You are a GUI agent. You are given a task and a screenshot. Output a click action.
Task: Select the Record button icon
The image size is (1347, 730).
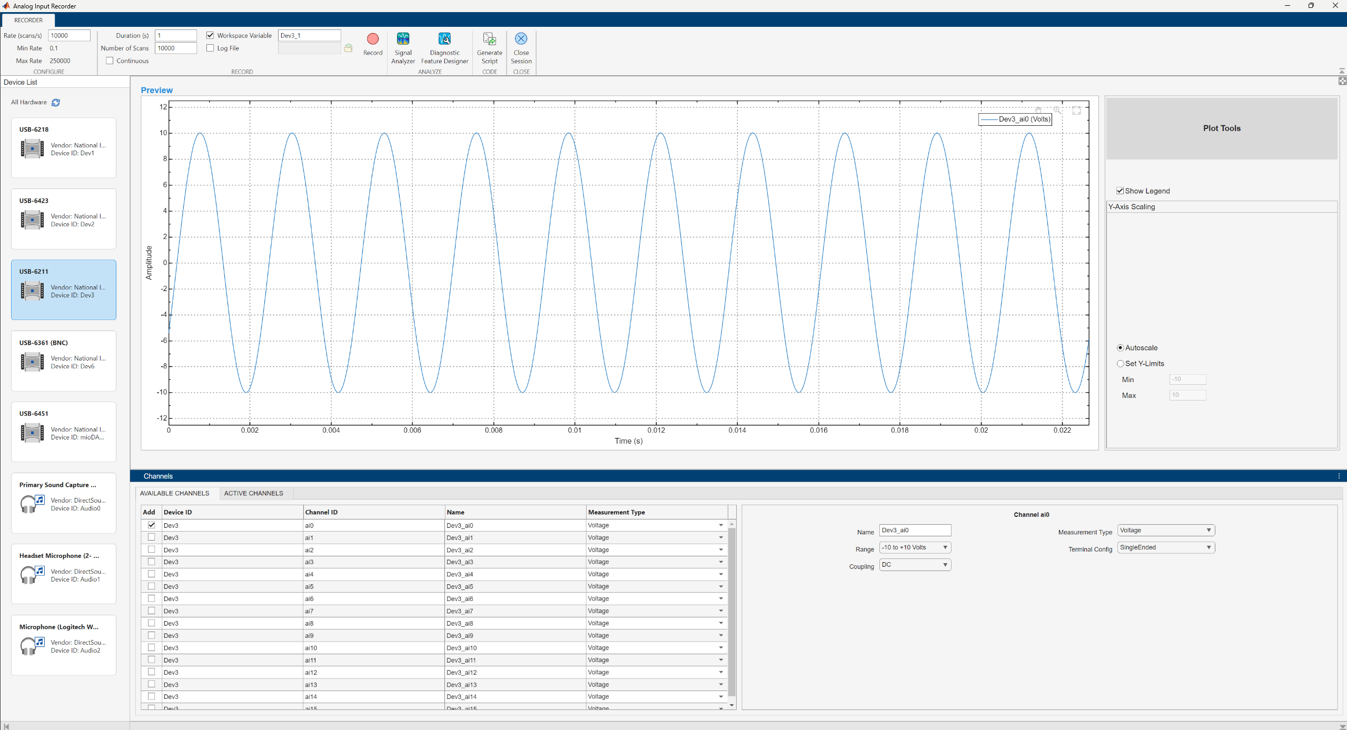point(373,39)
